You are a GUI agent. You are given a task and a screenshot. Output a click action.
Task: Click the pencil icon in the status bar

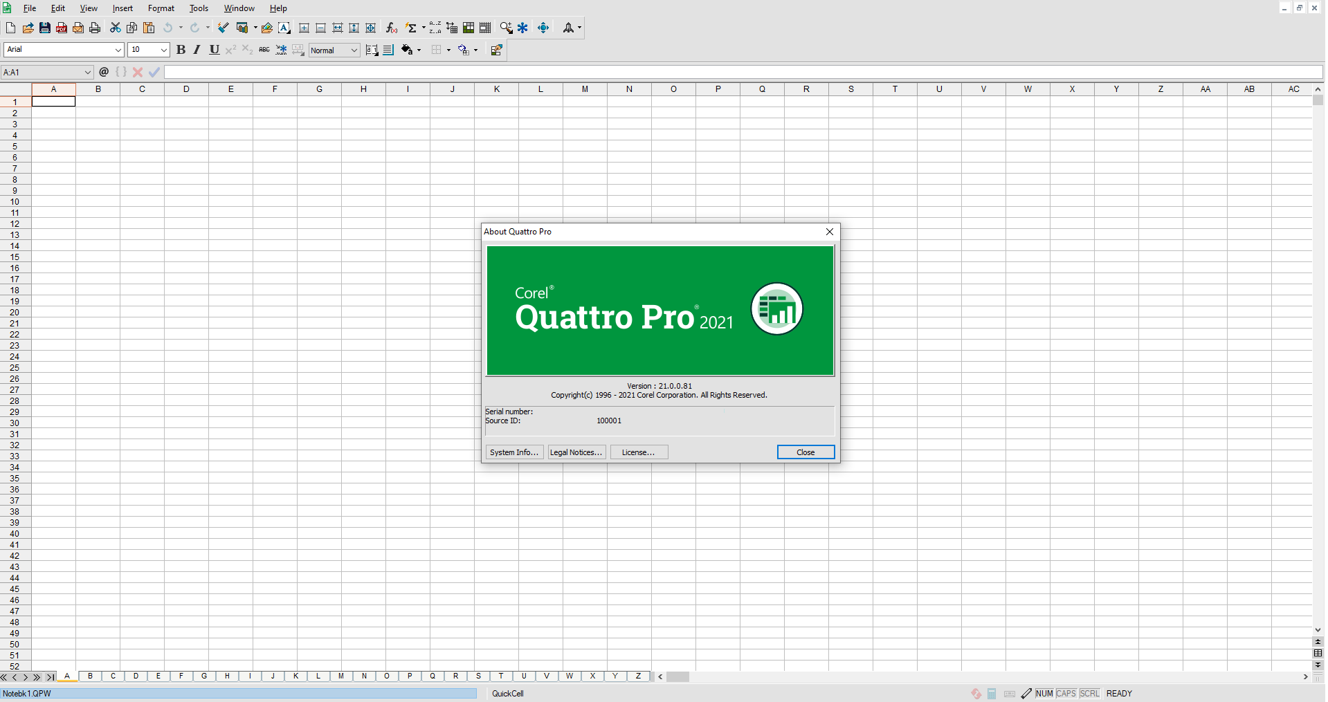(x=1026, y=694)
